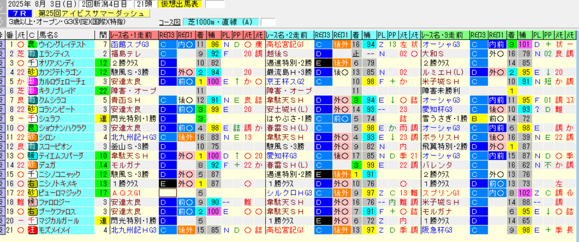The height and width of the screenshot is (242, 579).
Task: Click the 掛 mark beside キタノブレイド
Action: coord(32,91)
